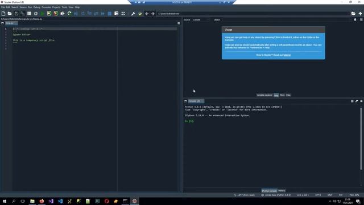The image size is (364, 205).
Task: Go forward with the right arrow
Action: (x=153, y=14)
